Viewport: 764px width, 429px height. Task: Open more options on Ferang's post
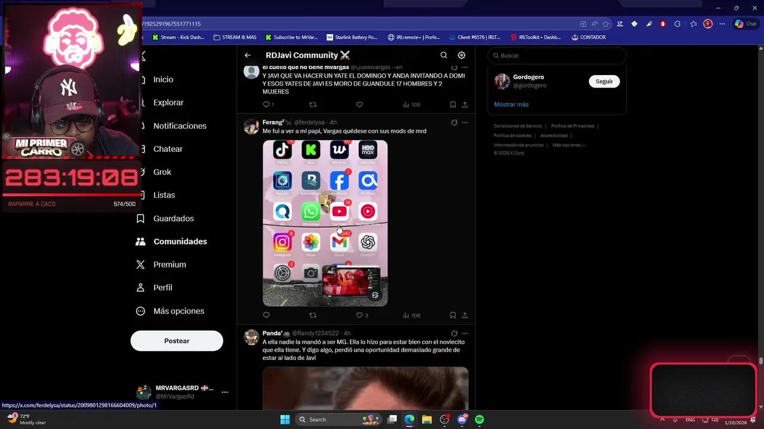point(465,123)
